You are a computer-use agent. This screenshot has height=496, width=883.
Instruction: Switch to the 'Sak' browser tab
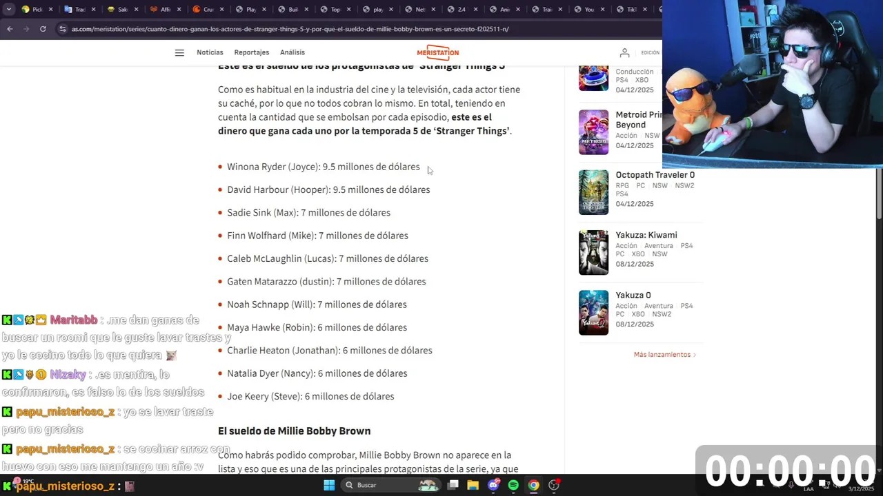123,10
